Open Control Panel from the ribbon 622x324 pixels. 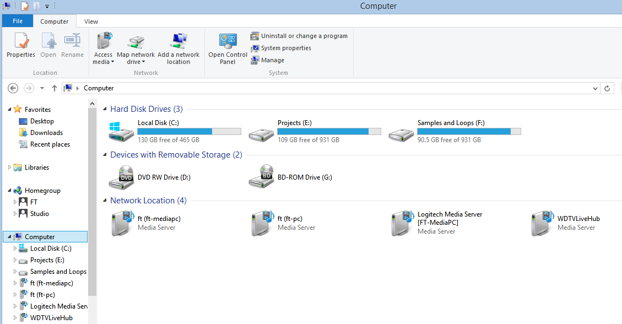[x=228, y=48]
